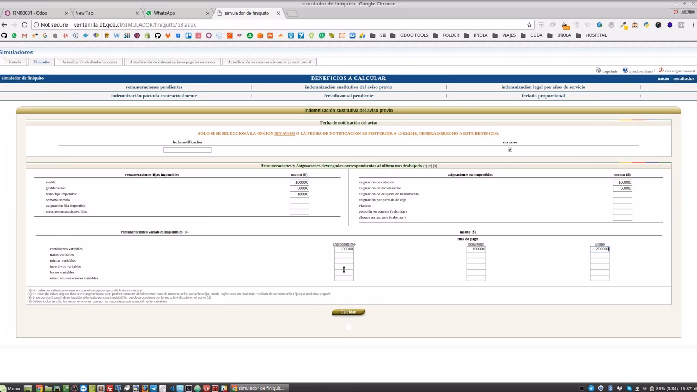
Task: Open 'feriado proporcional' benefit link
Action: point(543,96)
